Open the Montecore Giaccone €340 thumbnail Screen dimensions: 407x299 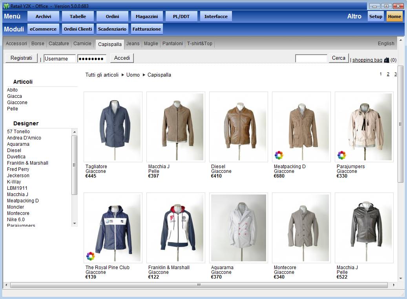301,228
